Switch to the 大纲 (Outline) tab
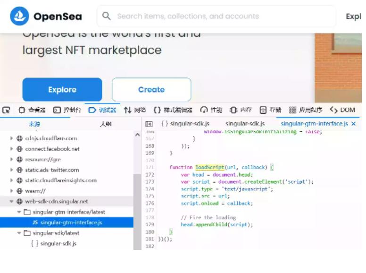366x273 pixels. [x=106, y=124]
